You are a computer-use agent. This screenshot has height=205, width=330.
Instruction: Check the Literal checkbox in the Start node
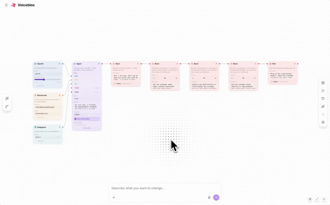114,84
